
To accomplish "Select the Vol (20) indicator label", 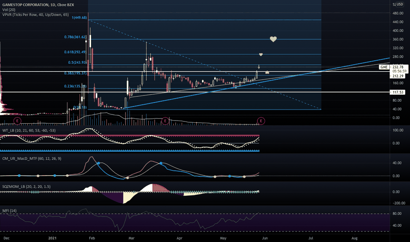I will (x=9, y=10).
